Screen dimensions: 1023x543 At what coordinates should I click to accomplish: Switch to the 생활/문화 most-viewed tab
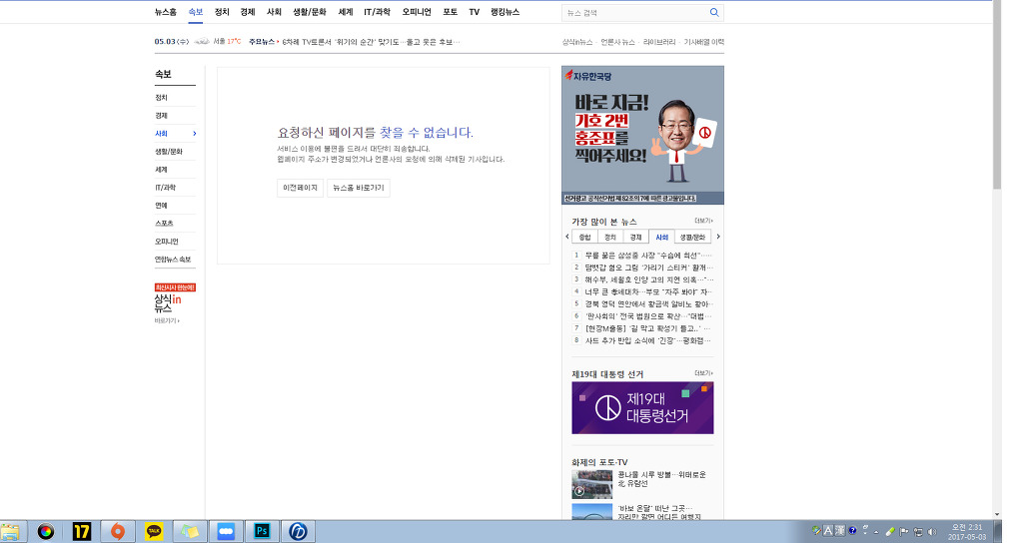[693, 238]
